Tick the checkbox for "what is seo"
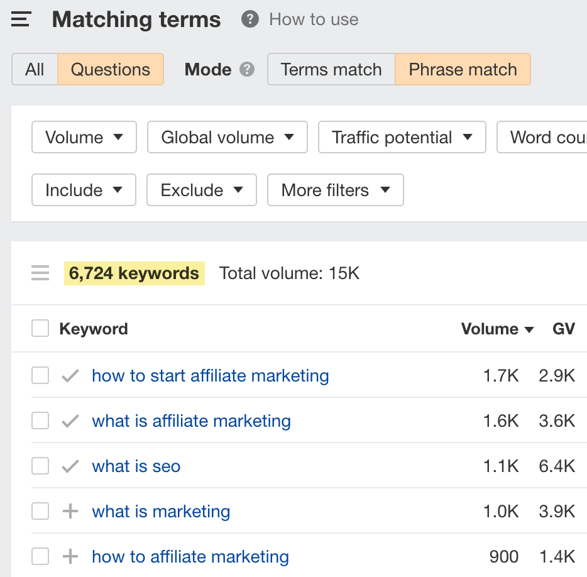 pyautogui.click(x=40, y=466)
